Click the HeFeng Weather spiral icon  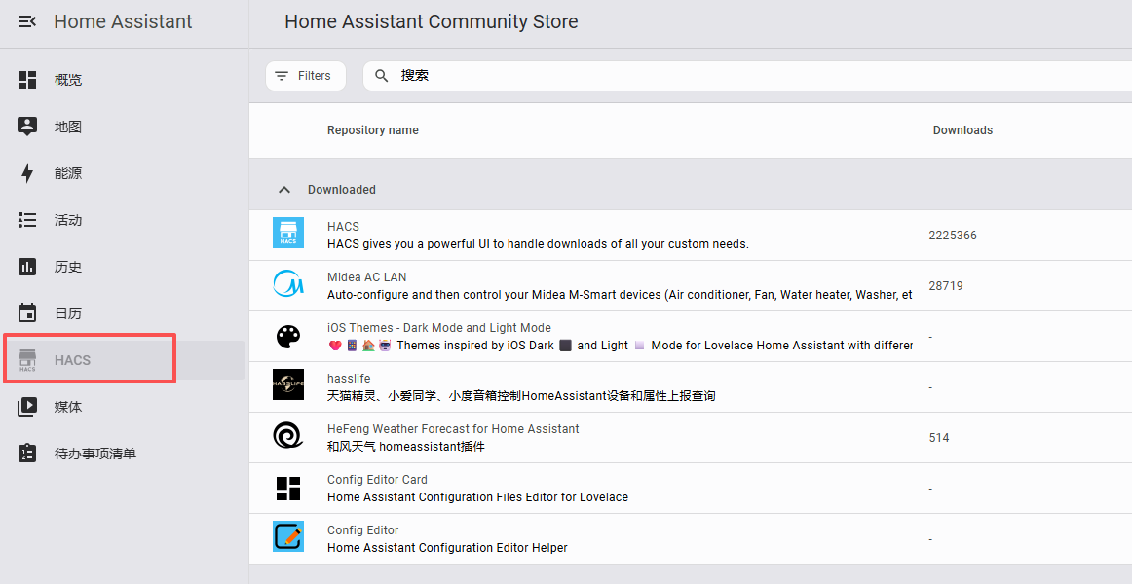point(288,435)
